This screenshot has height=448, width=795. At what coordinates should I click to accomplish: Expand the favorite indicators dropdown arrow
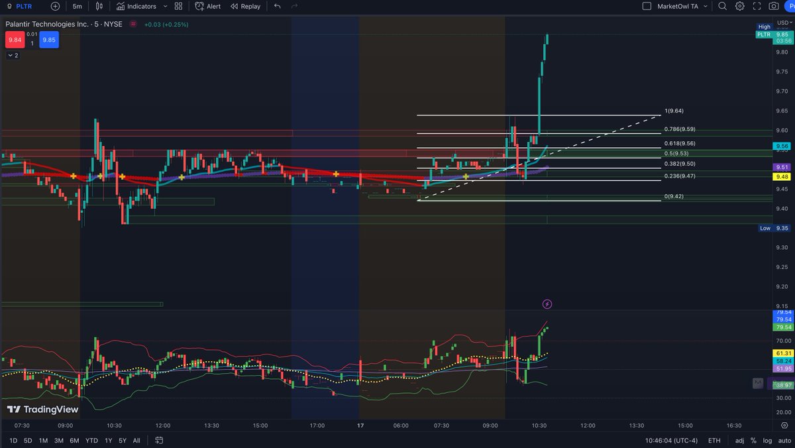point(165,6)
